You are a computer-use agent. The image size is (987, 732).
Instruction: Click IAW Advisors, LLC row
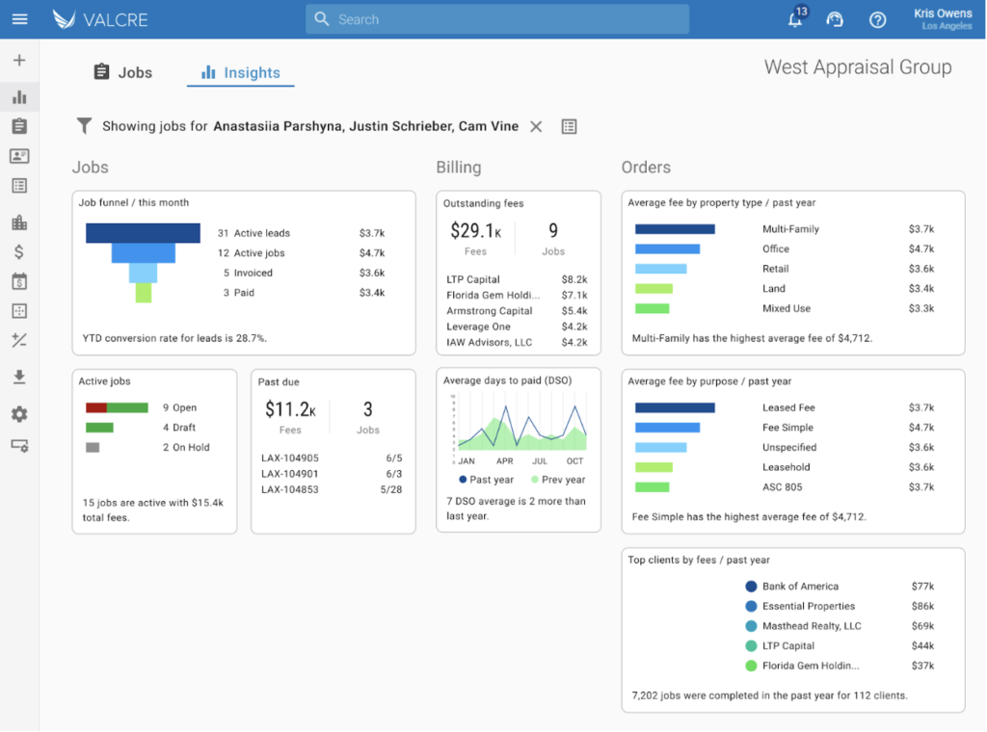[x=517, y=342]
